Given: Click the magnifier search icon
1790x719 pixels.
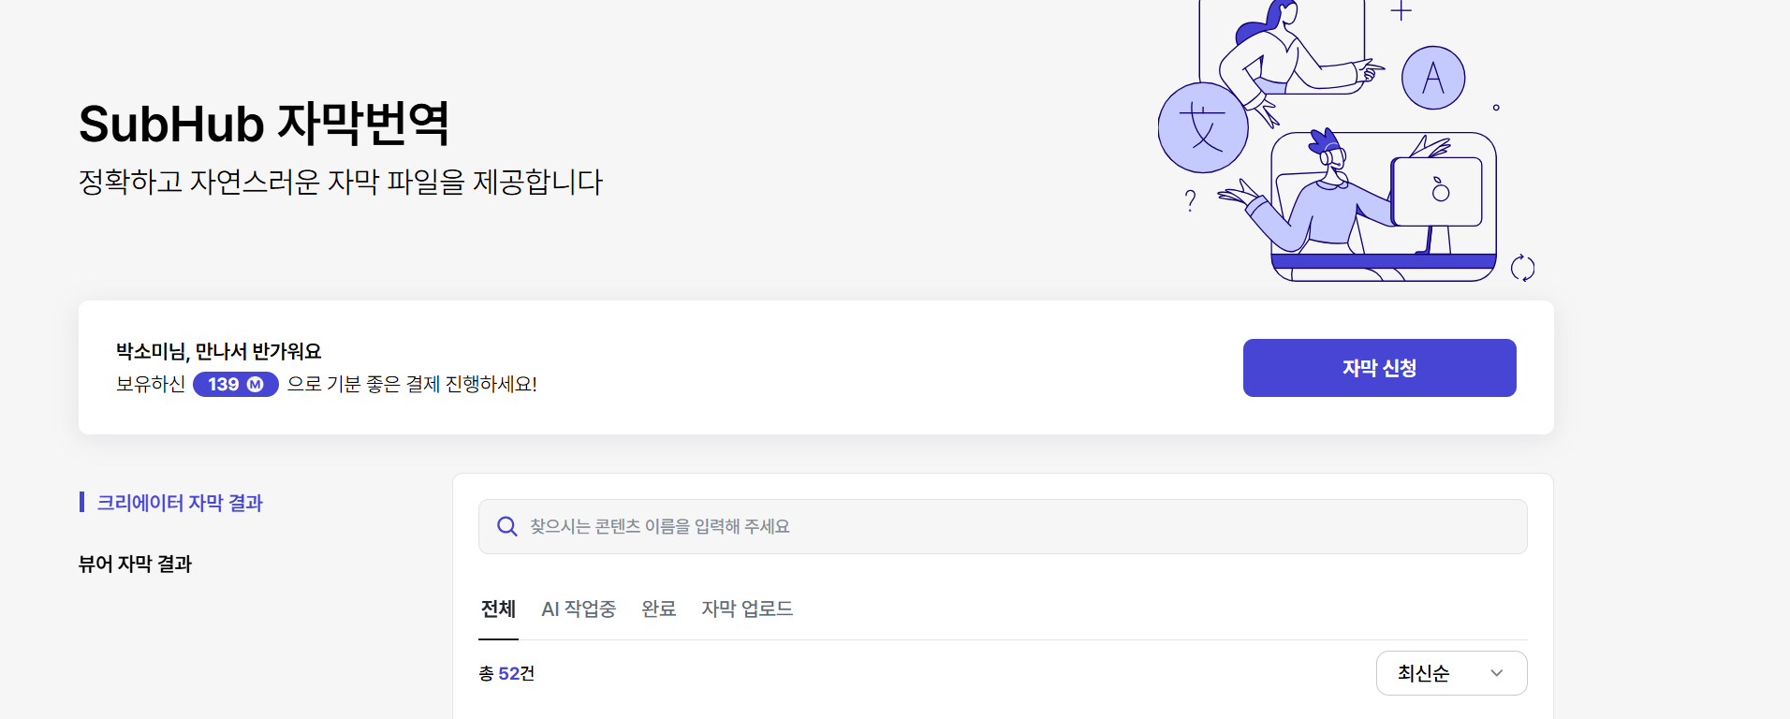Looking at the screenshot, I should point(506,526).
